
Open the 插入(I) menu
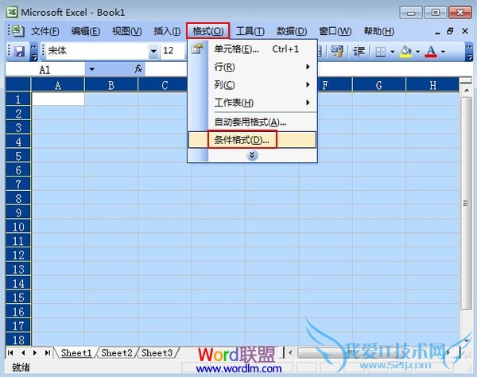[167, 31]
